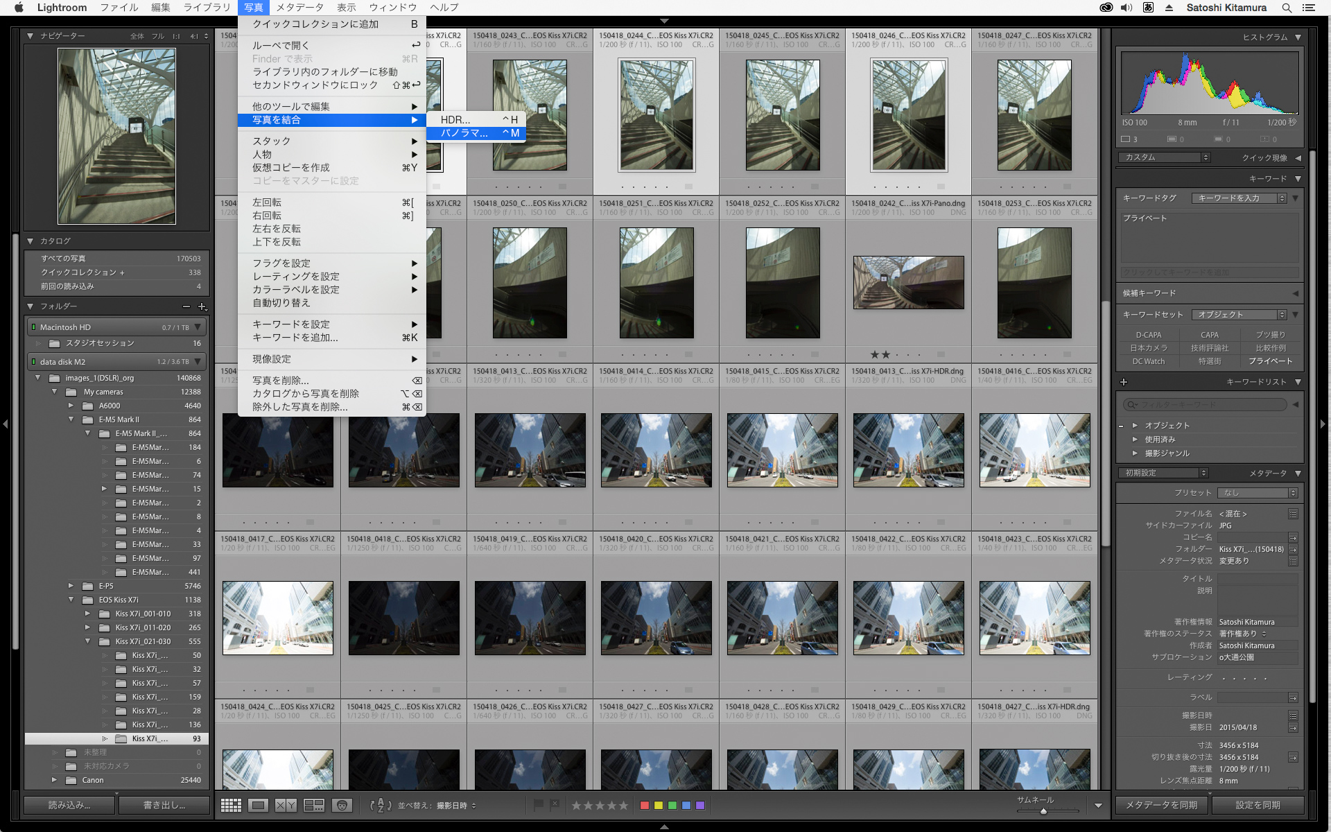The height and width of the screenshot is (832, 1331).
Task: Open people face view icon
Action: pos(342,805)
